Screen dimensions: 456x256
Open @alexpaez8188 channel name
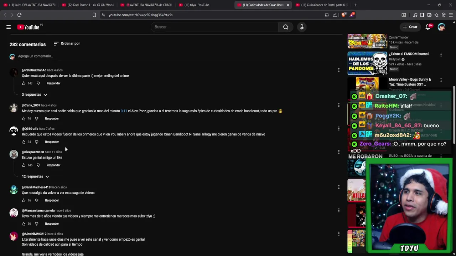click(33, 152)
